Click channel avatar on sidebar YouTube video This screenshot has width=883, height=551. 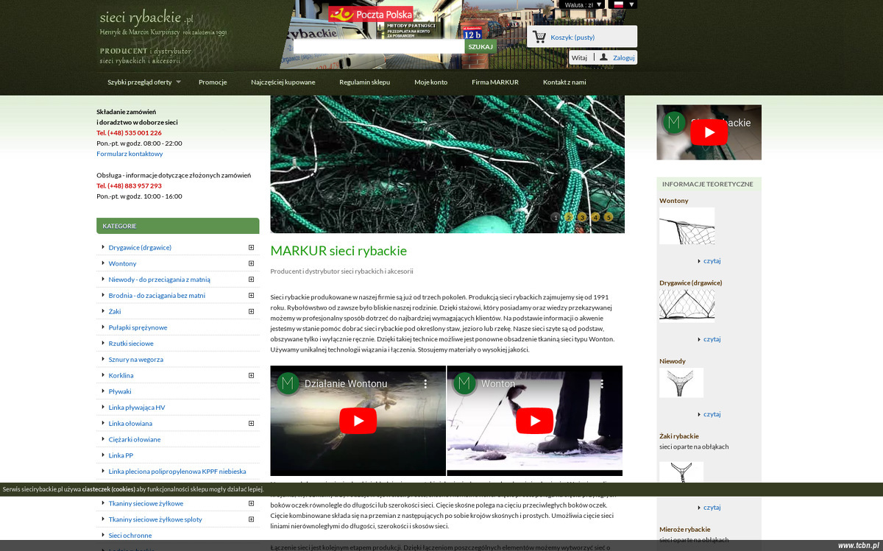(674, 122)
